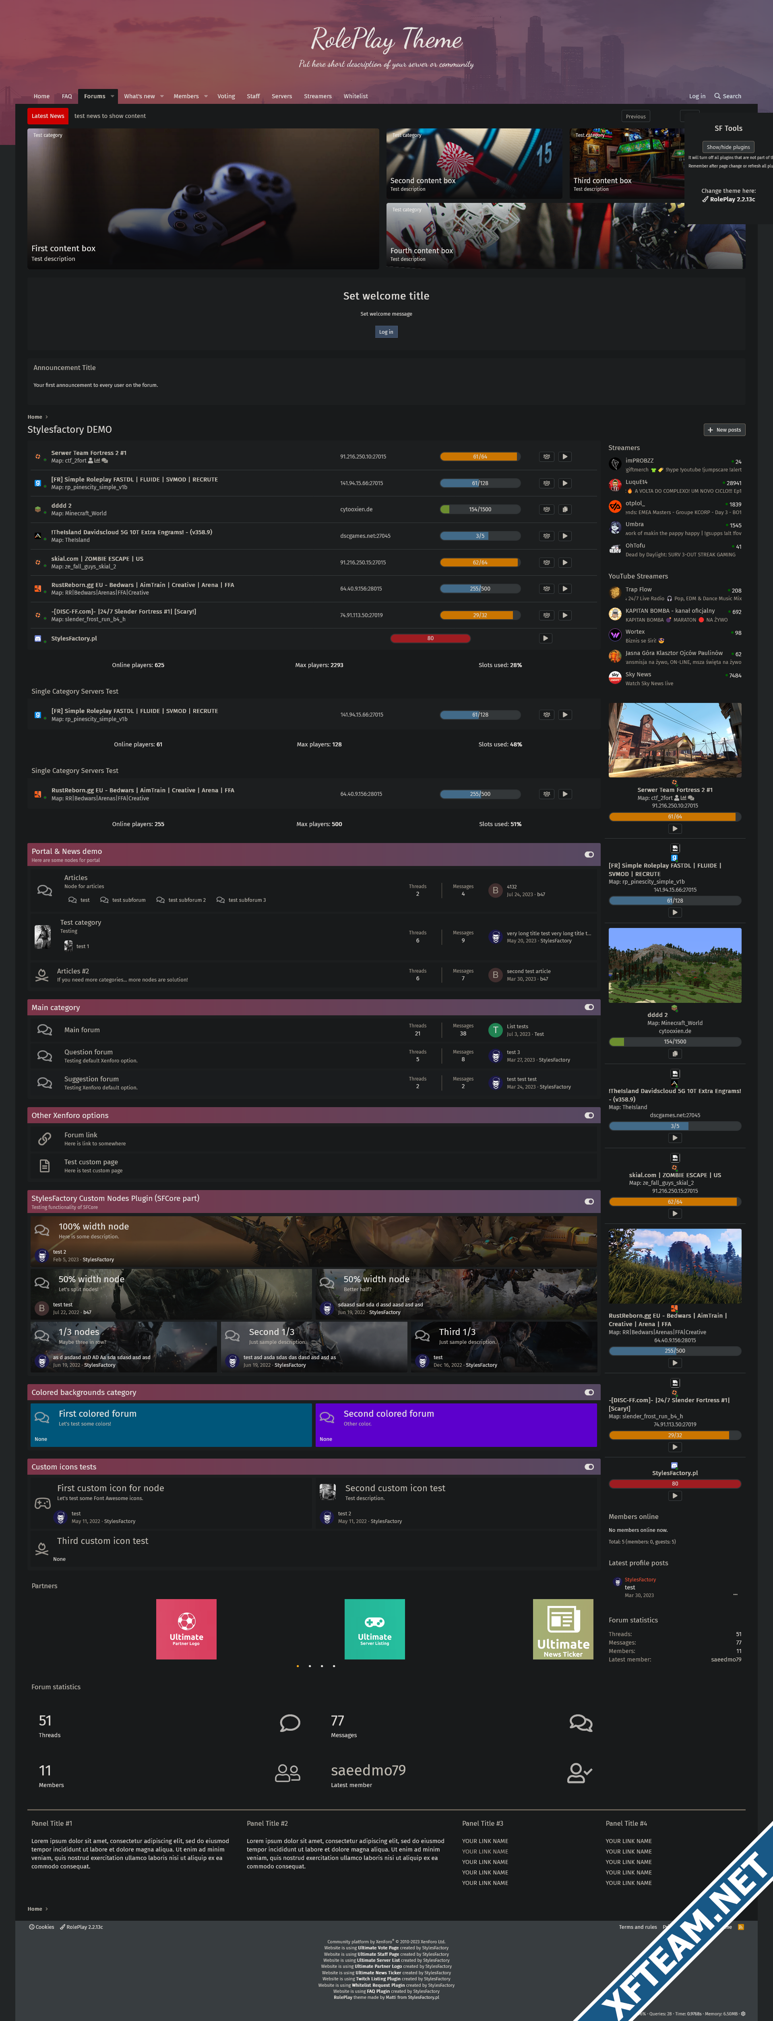Expand the Forums dropdown arrow
This screenshot has height=2021, width=773.
tap(112, 97)
